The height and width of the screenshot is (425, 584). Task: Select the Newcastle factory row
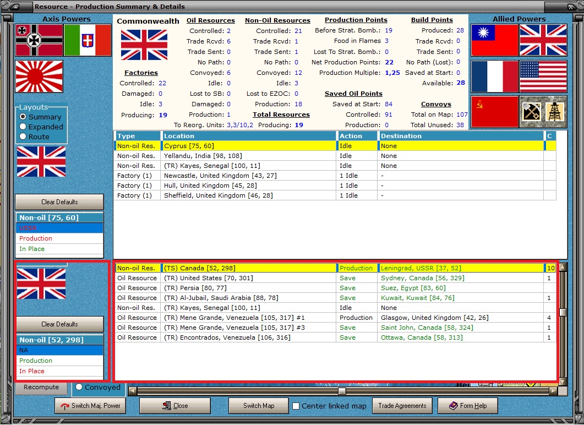[335, 176]
